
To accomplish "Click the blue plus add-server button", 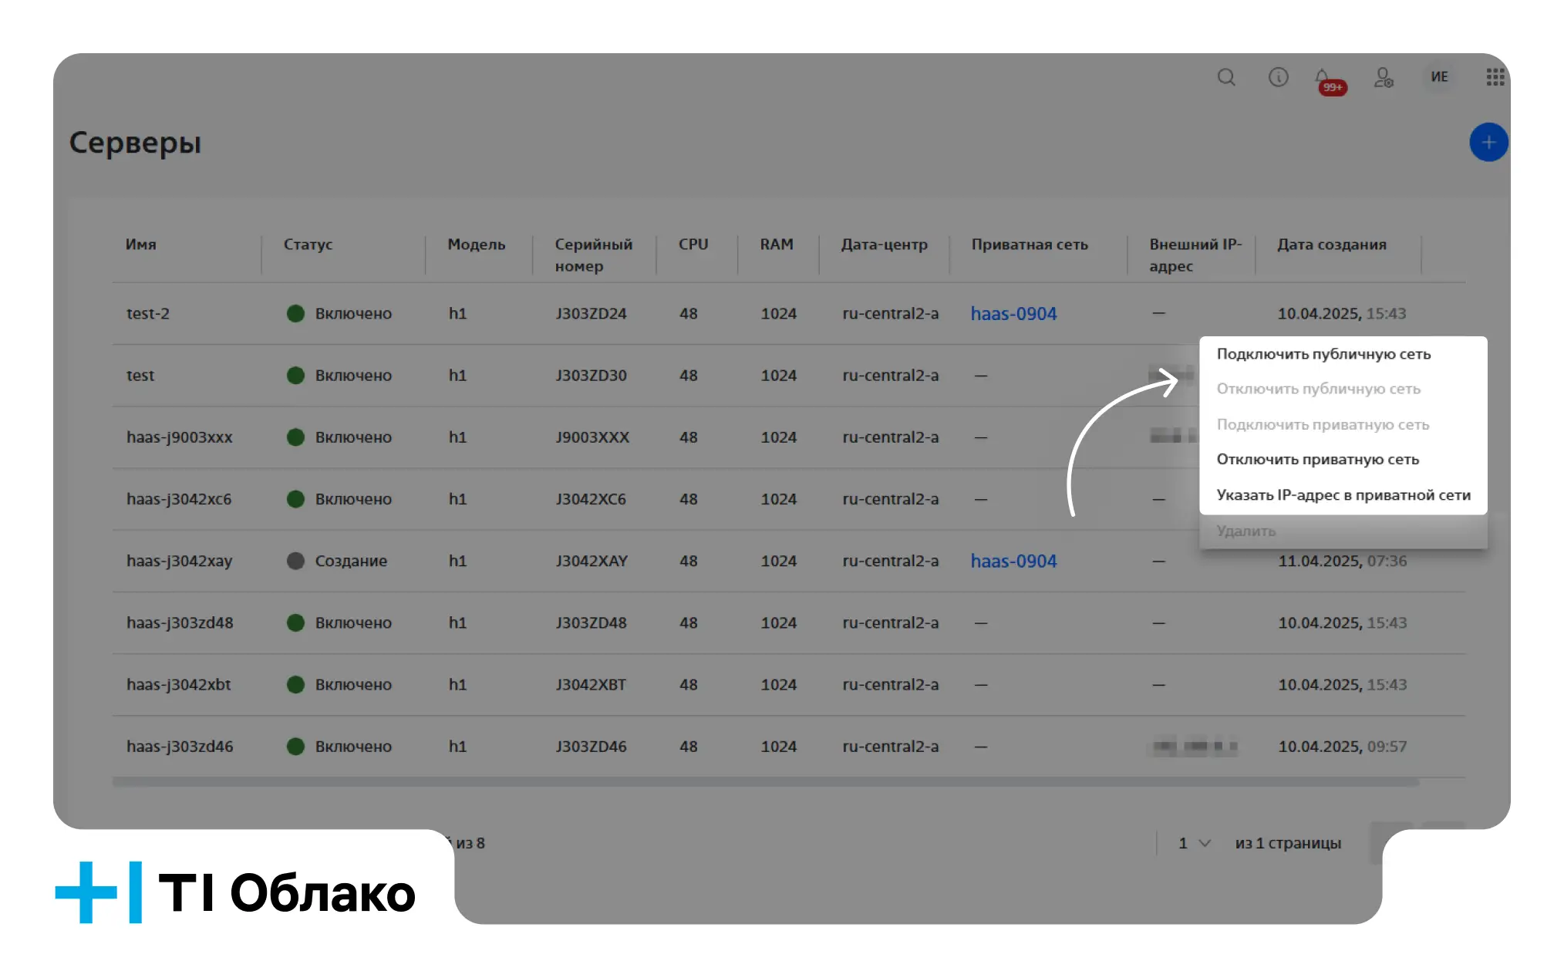I will point(1488,143).
